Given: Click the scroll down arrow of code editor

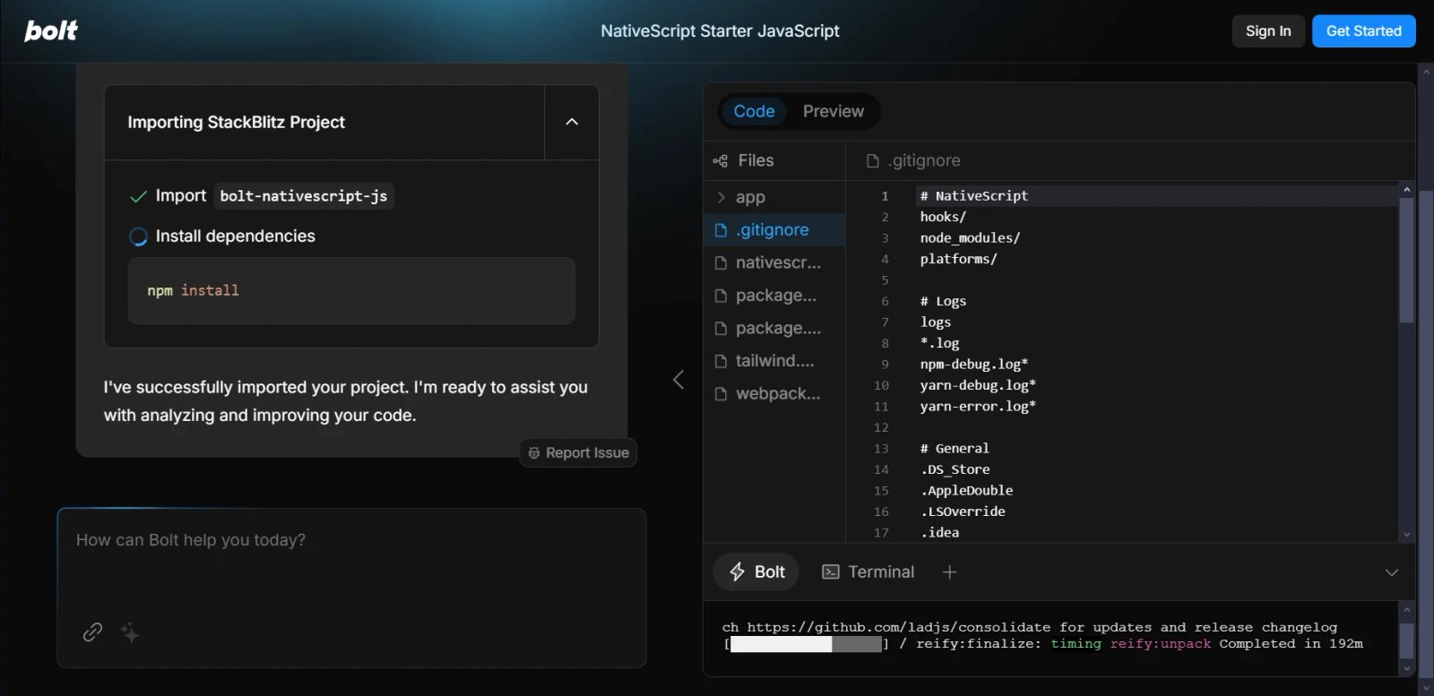Looking at the screenshot, I should pos(1406,535).
